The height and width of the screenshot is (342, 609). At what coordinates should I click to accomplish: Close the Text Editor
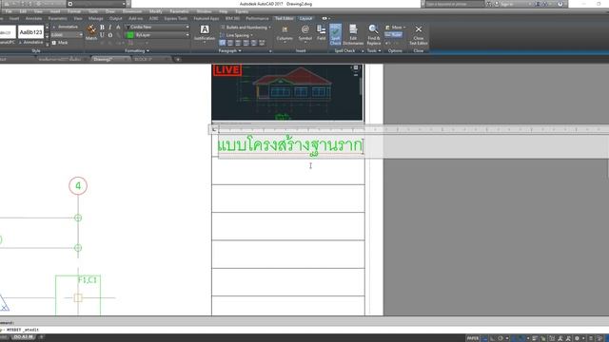point(419,34)
